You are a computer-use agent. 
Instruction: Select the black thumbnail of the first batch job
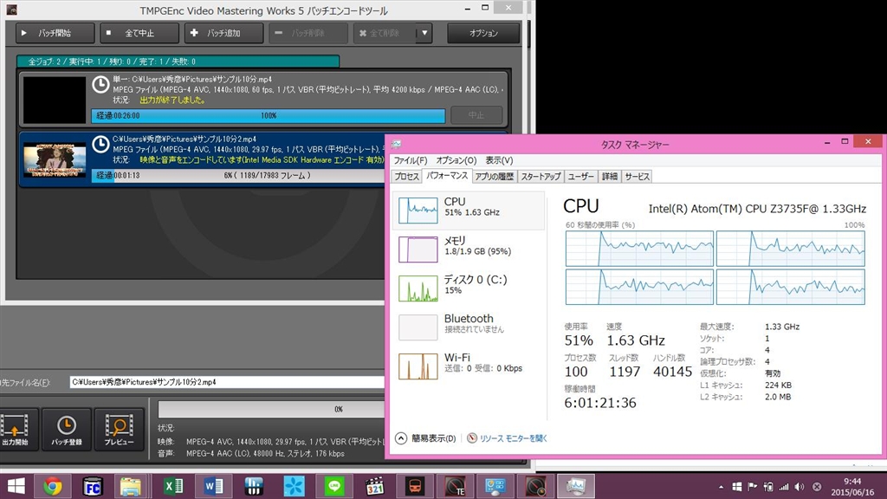click(55, 100)
